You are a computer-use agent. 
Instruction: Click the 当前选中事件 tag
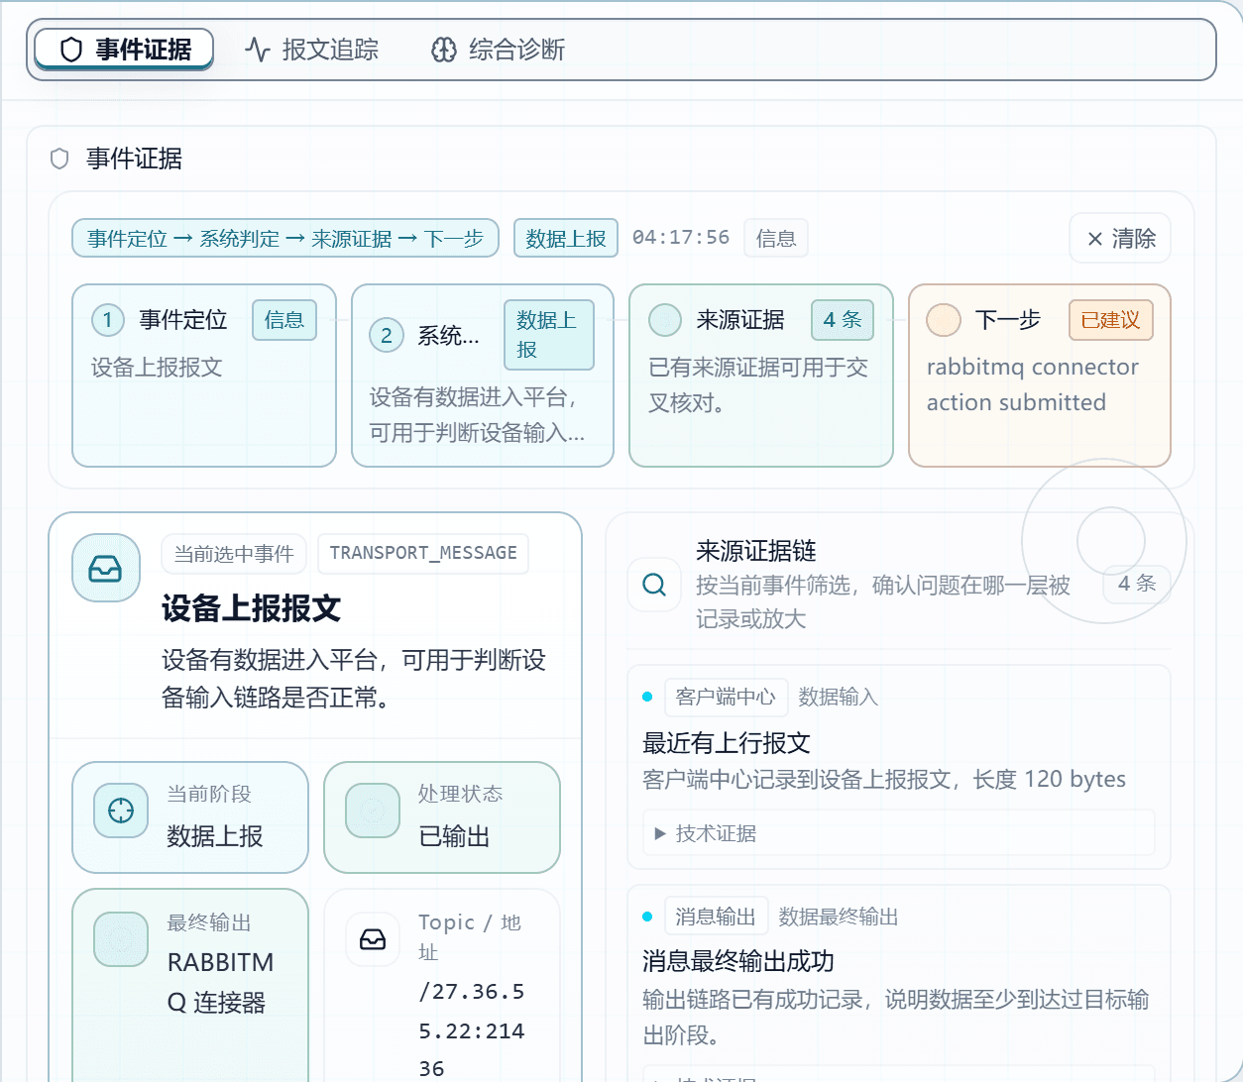coord(234,554)
